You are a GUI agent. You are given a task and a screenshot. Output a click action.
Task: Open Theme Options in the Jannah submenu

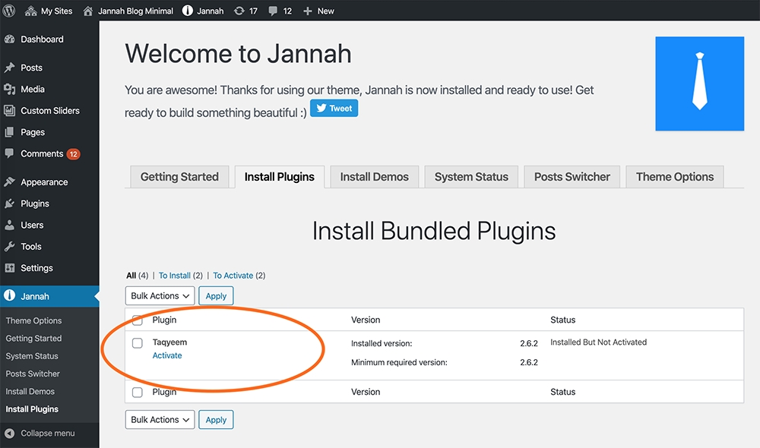(x=33, y=320)
